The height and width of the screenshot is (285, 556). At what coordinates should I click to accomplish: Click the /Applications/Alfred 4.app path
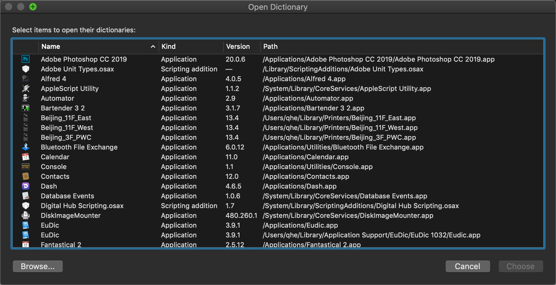click(x=304, y=79)
